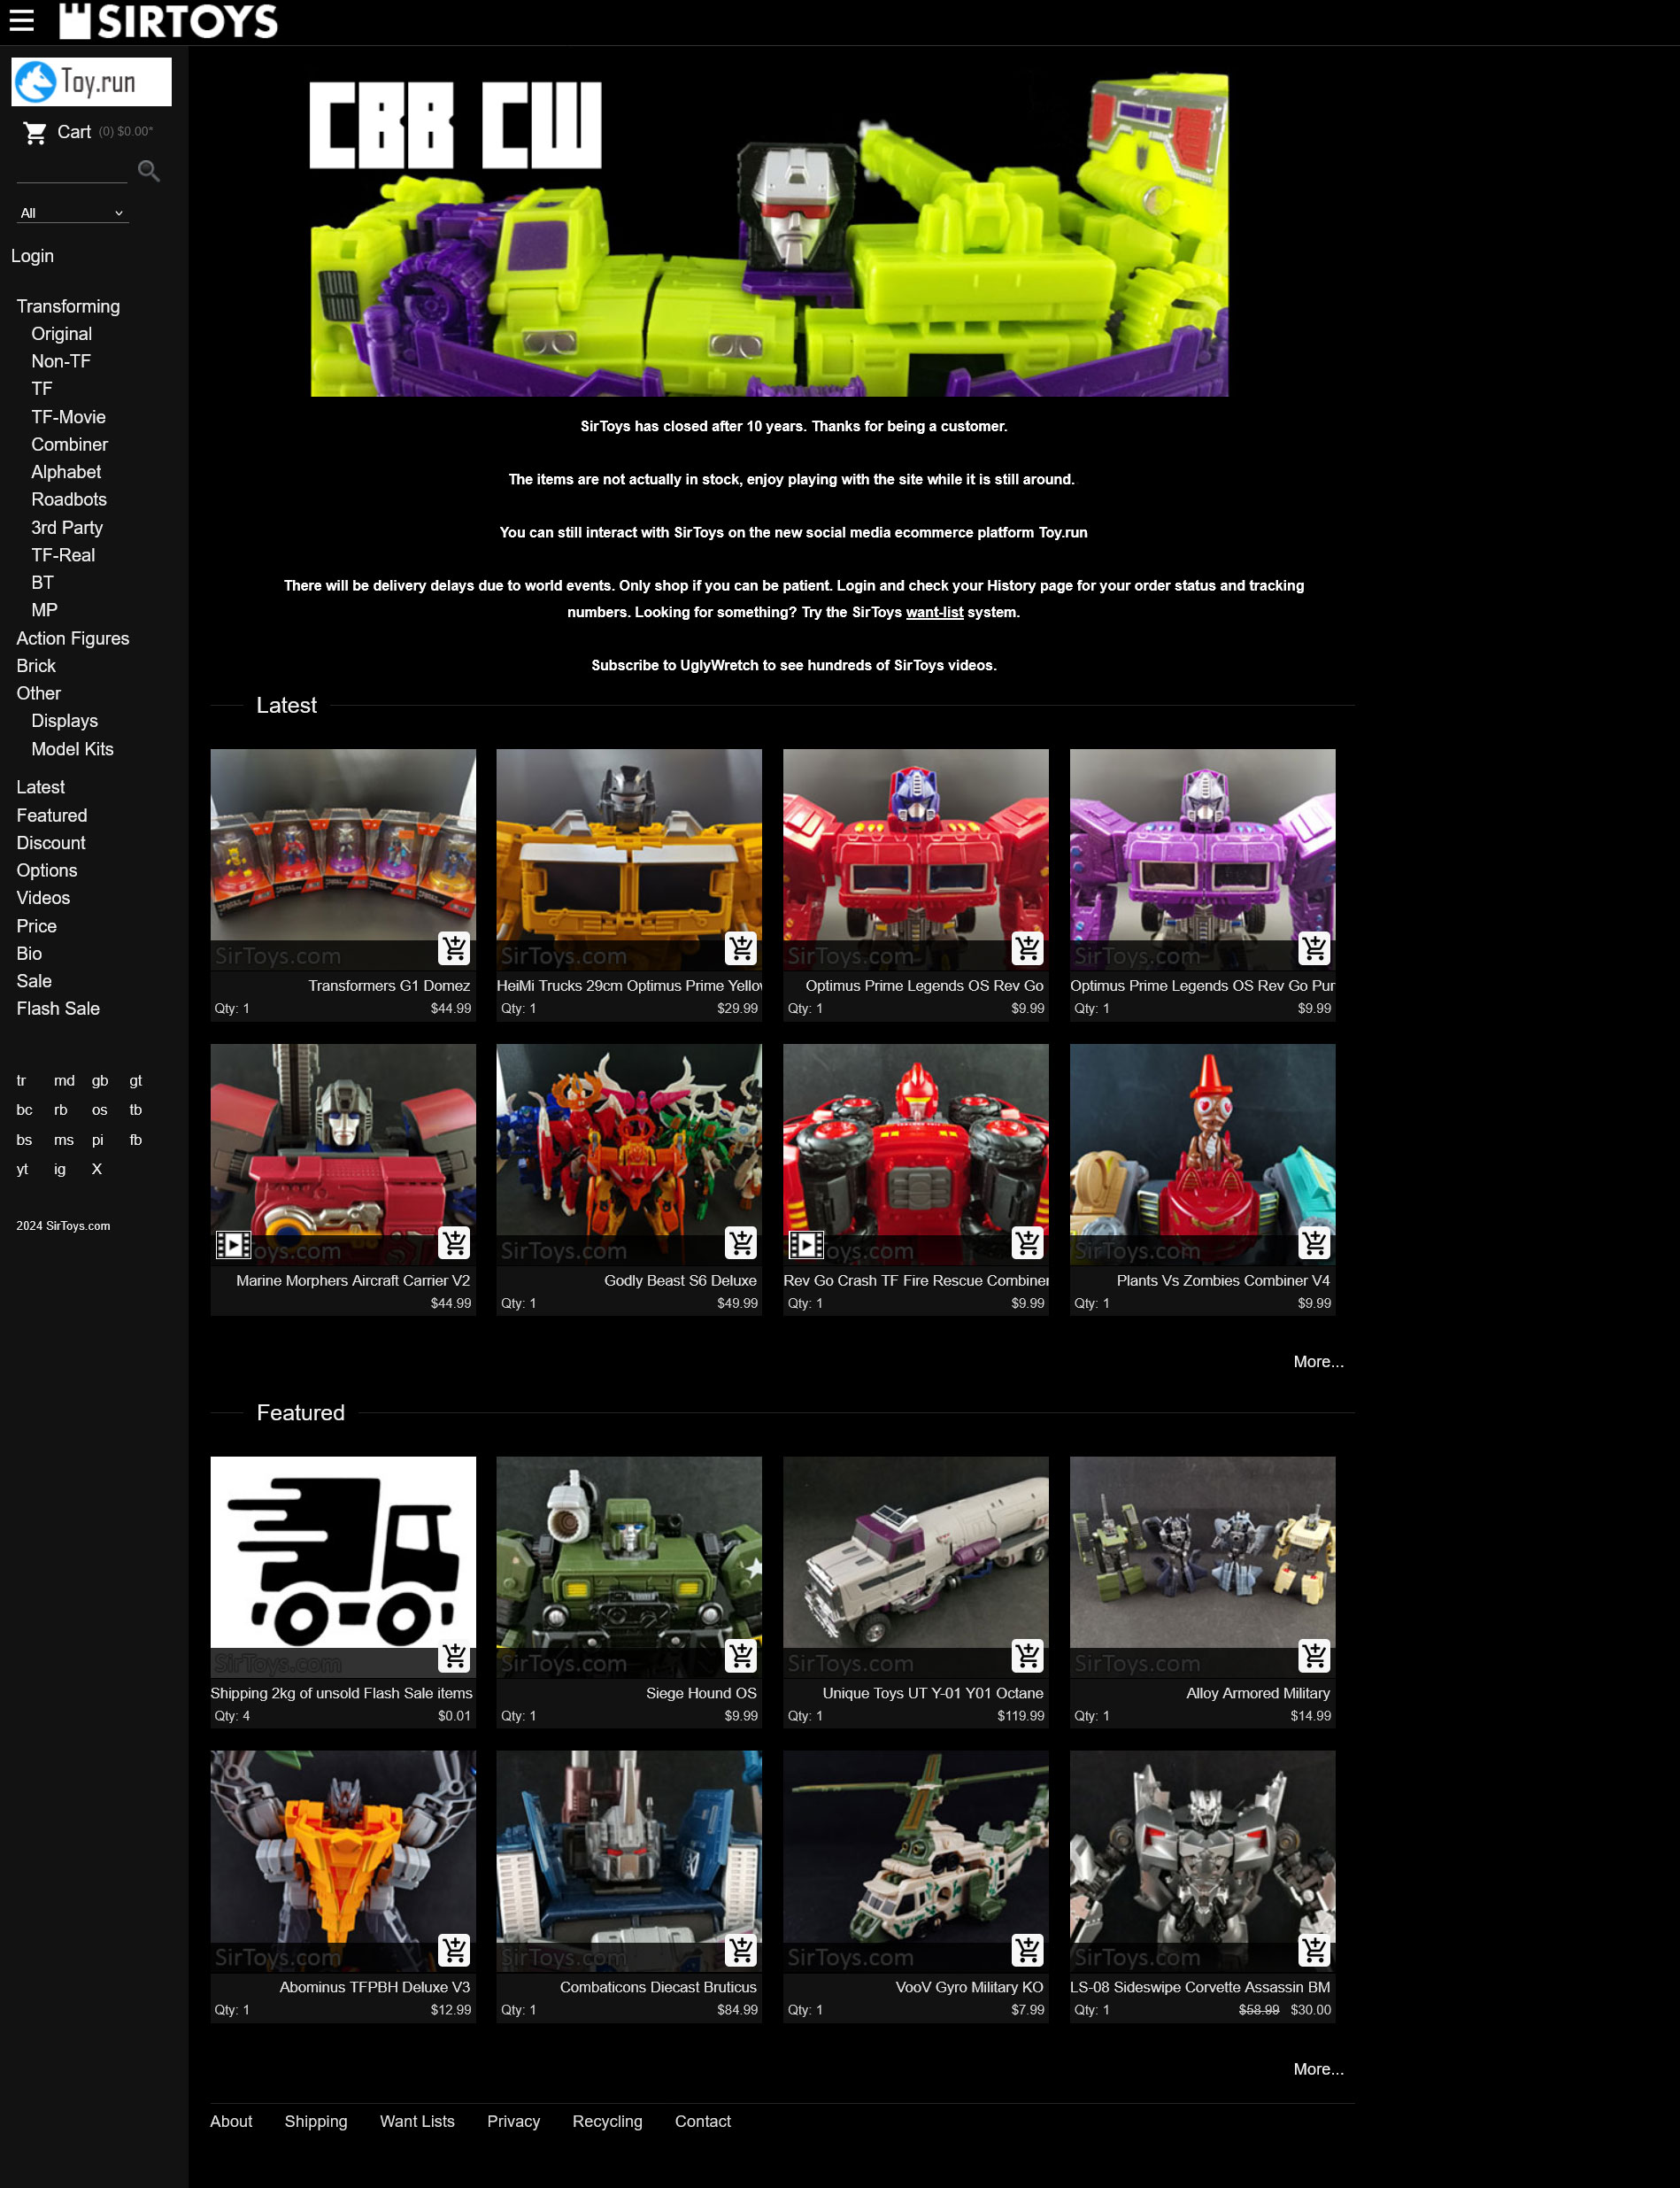Select the TF-Movie subcategory

point(68,417)
